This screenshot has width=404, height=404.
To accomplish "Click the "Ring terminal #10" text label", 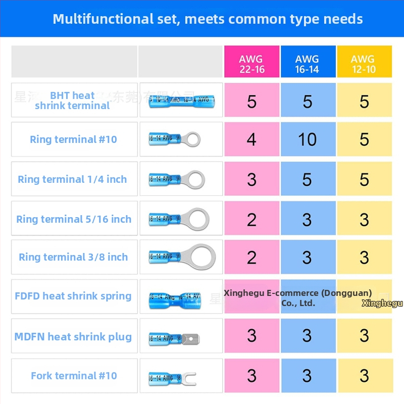I will tap(74, 139).
